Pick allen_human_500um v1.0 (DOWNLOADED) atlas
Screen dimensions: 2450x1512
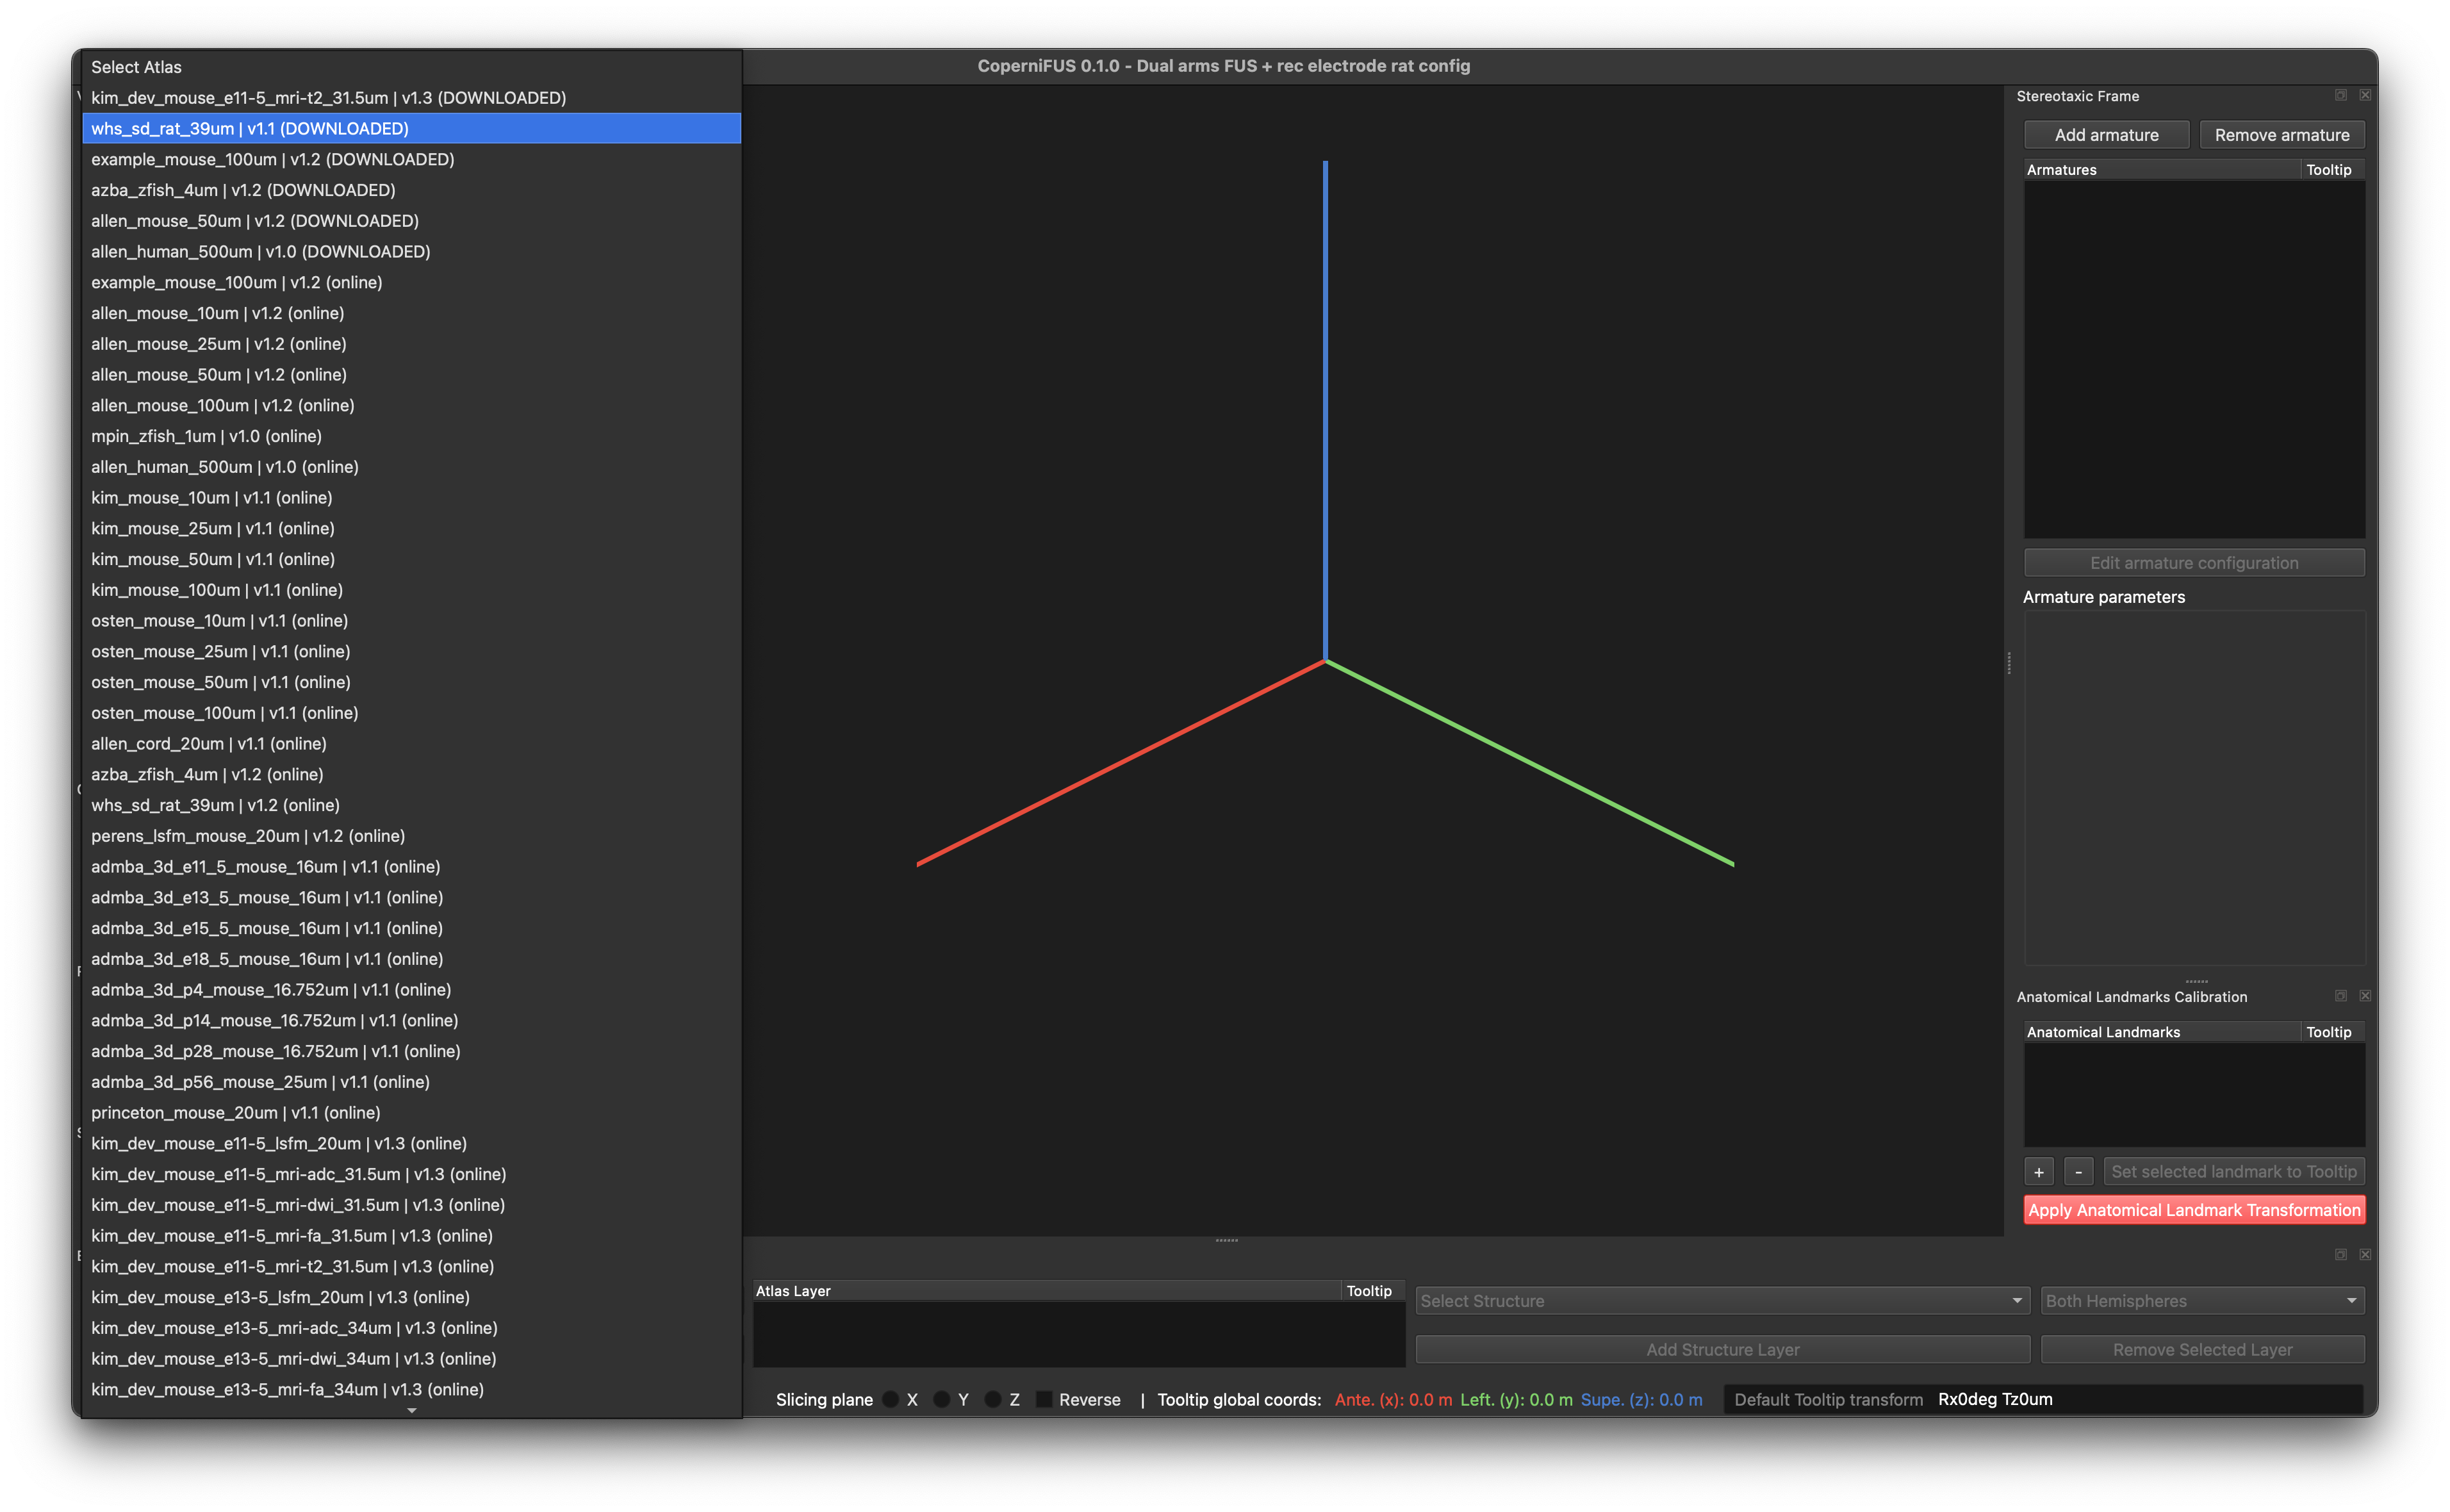(x=411, y=251)
